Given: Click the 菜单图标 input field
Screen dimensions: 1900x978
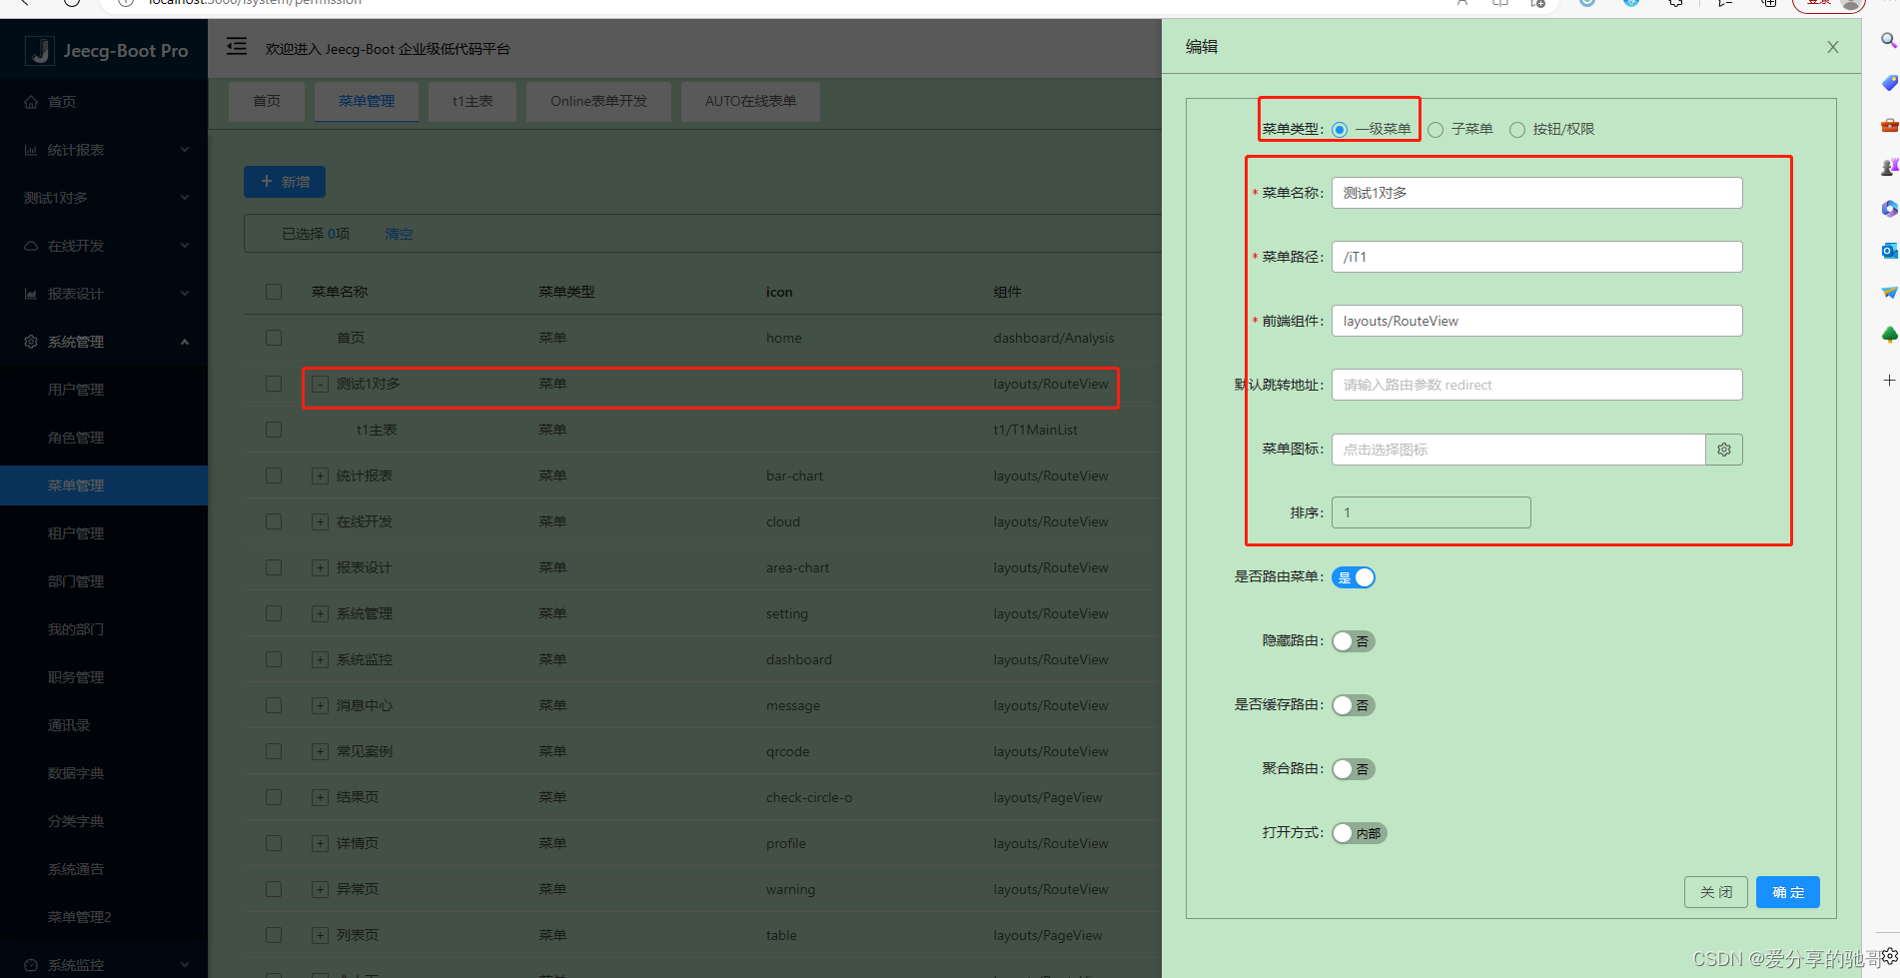Looking at the screenshot, I should coord(1518,450).
